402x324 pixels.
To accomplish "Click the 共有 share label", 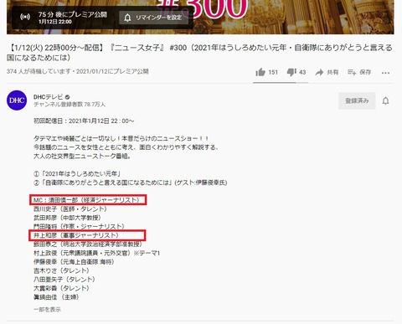I will click(x=332, y=72).
